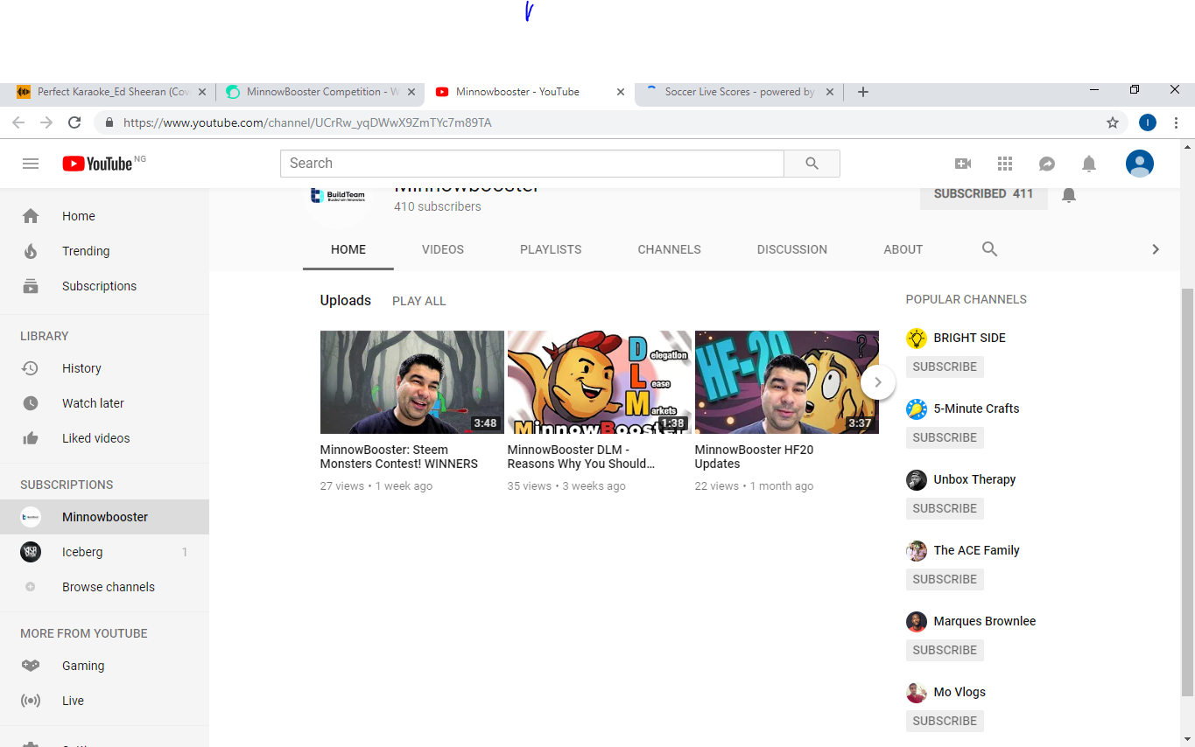Switch to the About tab
The width and height of the screenshot is (1195, 747).
pyautogui.click(x=903, y=249)
